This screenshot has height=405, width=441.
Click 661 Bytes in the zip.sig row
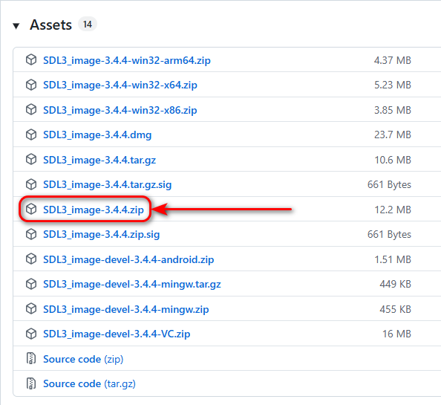(x=389, y=234)
